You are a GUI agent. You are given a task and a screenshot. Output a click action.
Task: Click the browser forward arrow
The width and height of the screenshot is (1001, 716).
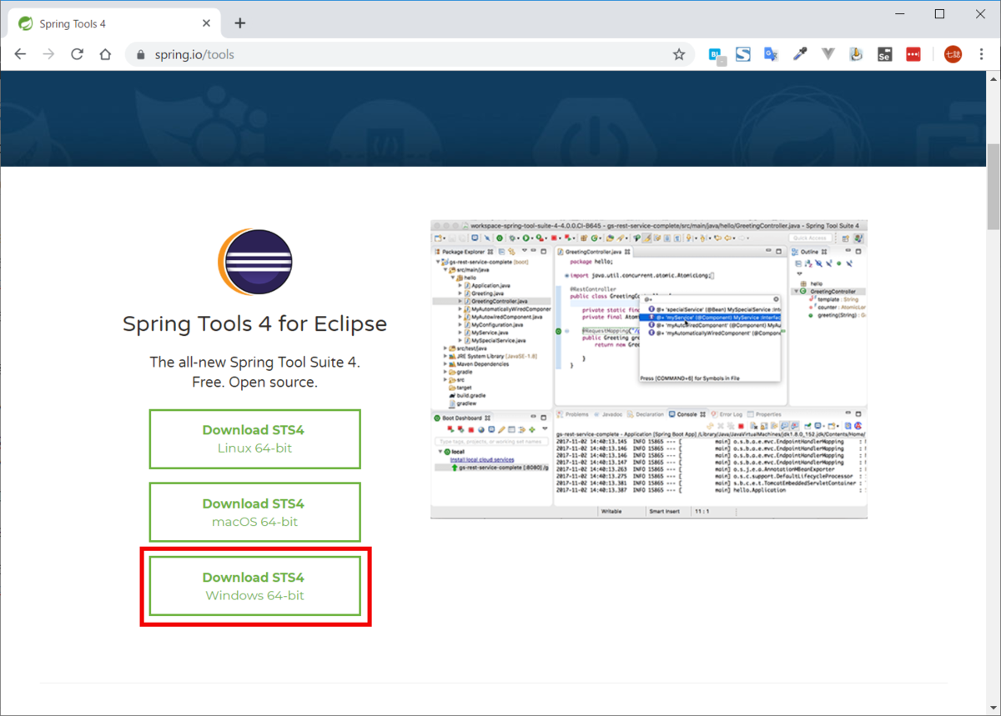tap(49, 54)
